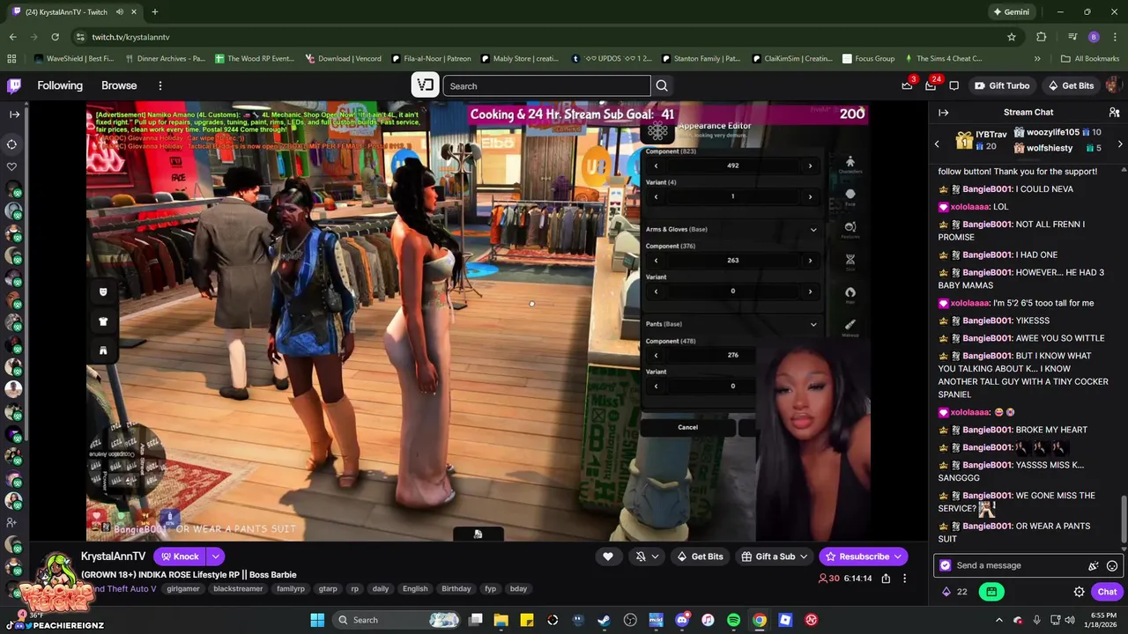Toggle the microphone tray icon
The width and height of the screenshot is (1128, 634).
pyautogui.click(x=1037, y=620)
